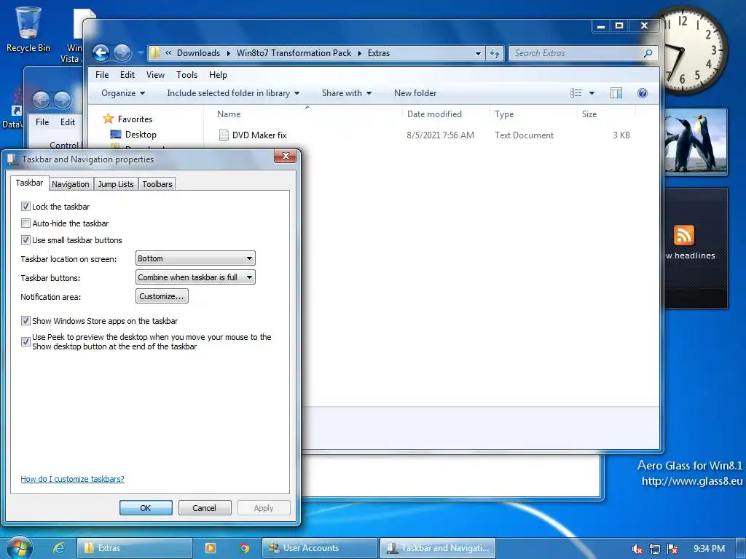Viewport: 746px width, 559px height.
Task: Click the taskbar clock showing 9:34 PM
Action: [x=709, y=549]
